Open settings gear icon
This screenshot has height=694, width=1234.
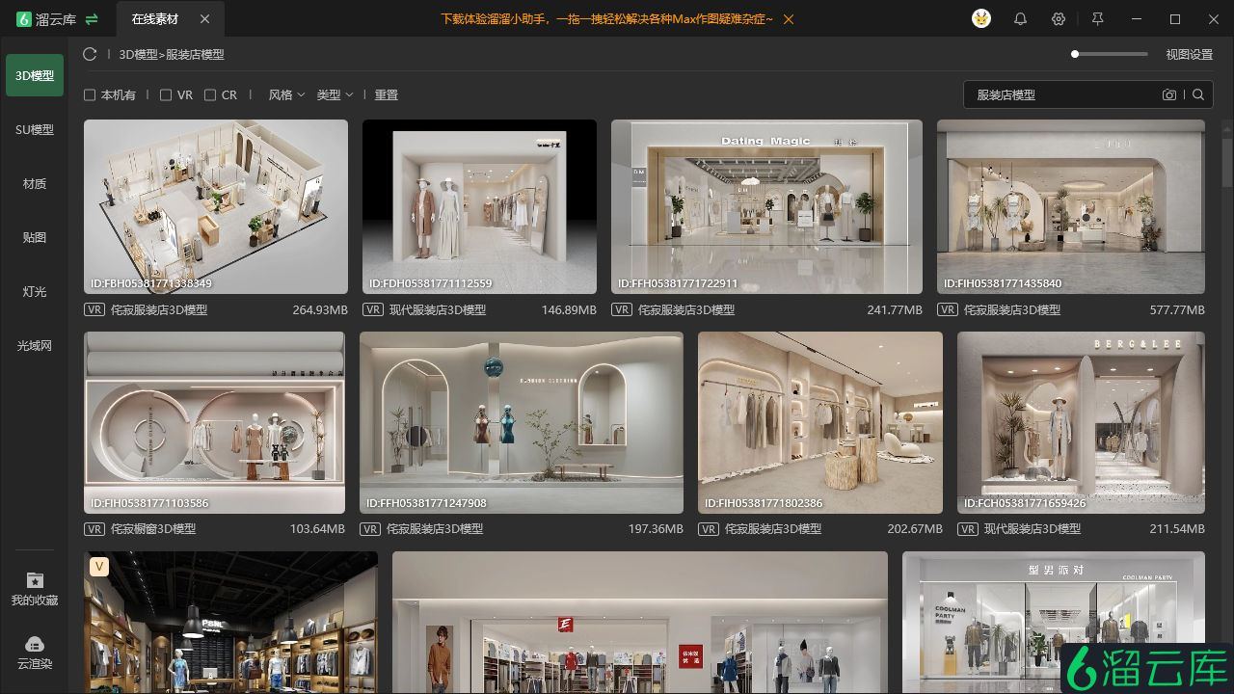click(x=1059, y=19)
